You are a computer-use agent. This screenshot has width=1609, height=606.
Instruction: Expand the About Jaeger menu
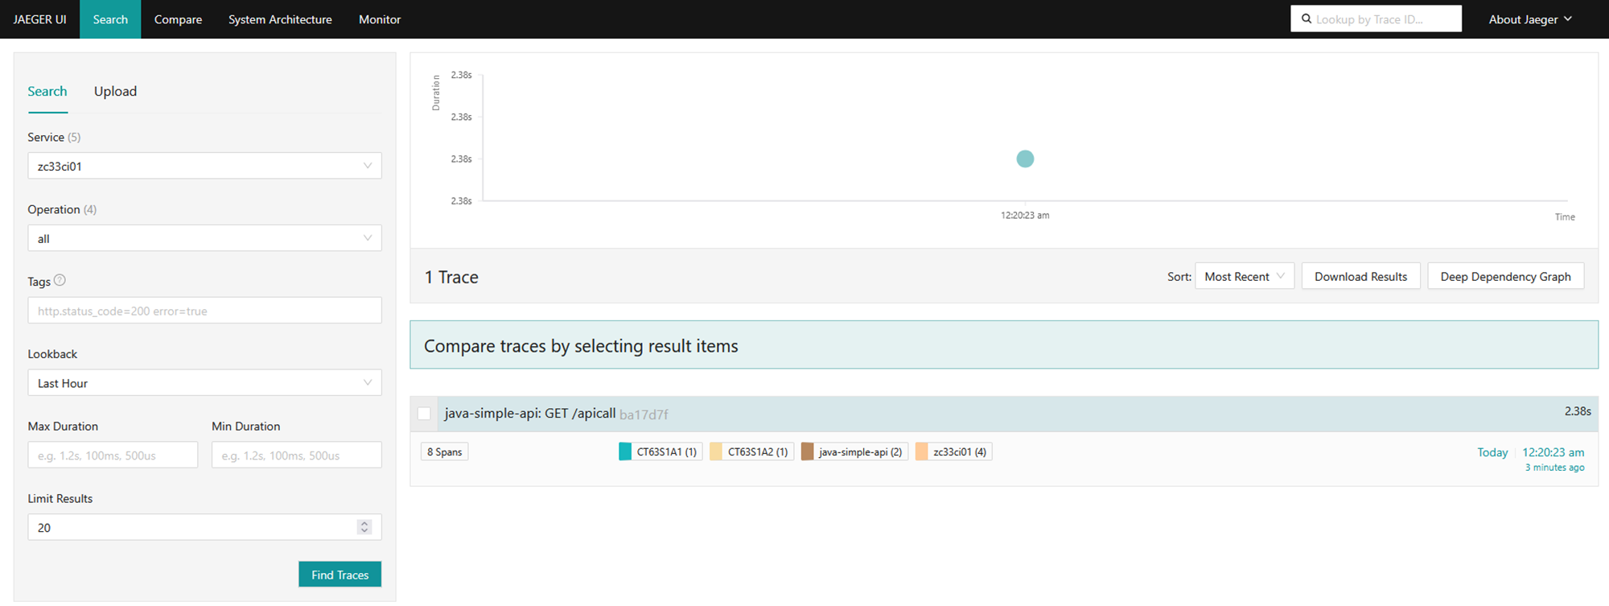(1530, 19)
